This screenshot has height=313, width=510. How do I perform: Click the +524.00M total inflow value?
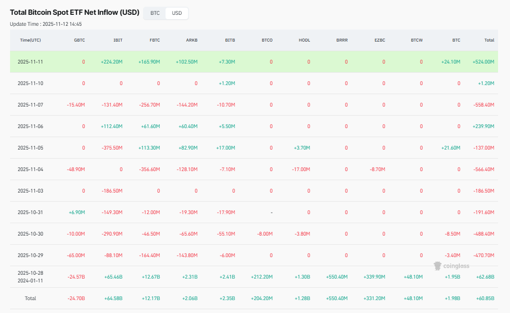click(483, 62)
